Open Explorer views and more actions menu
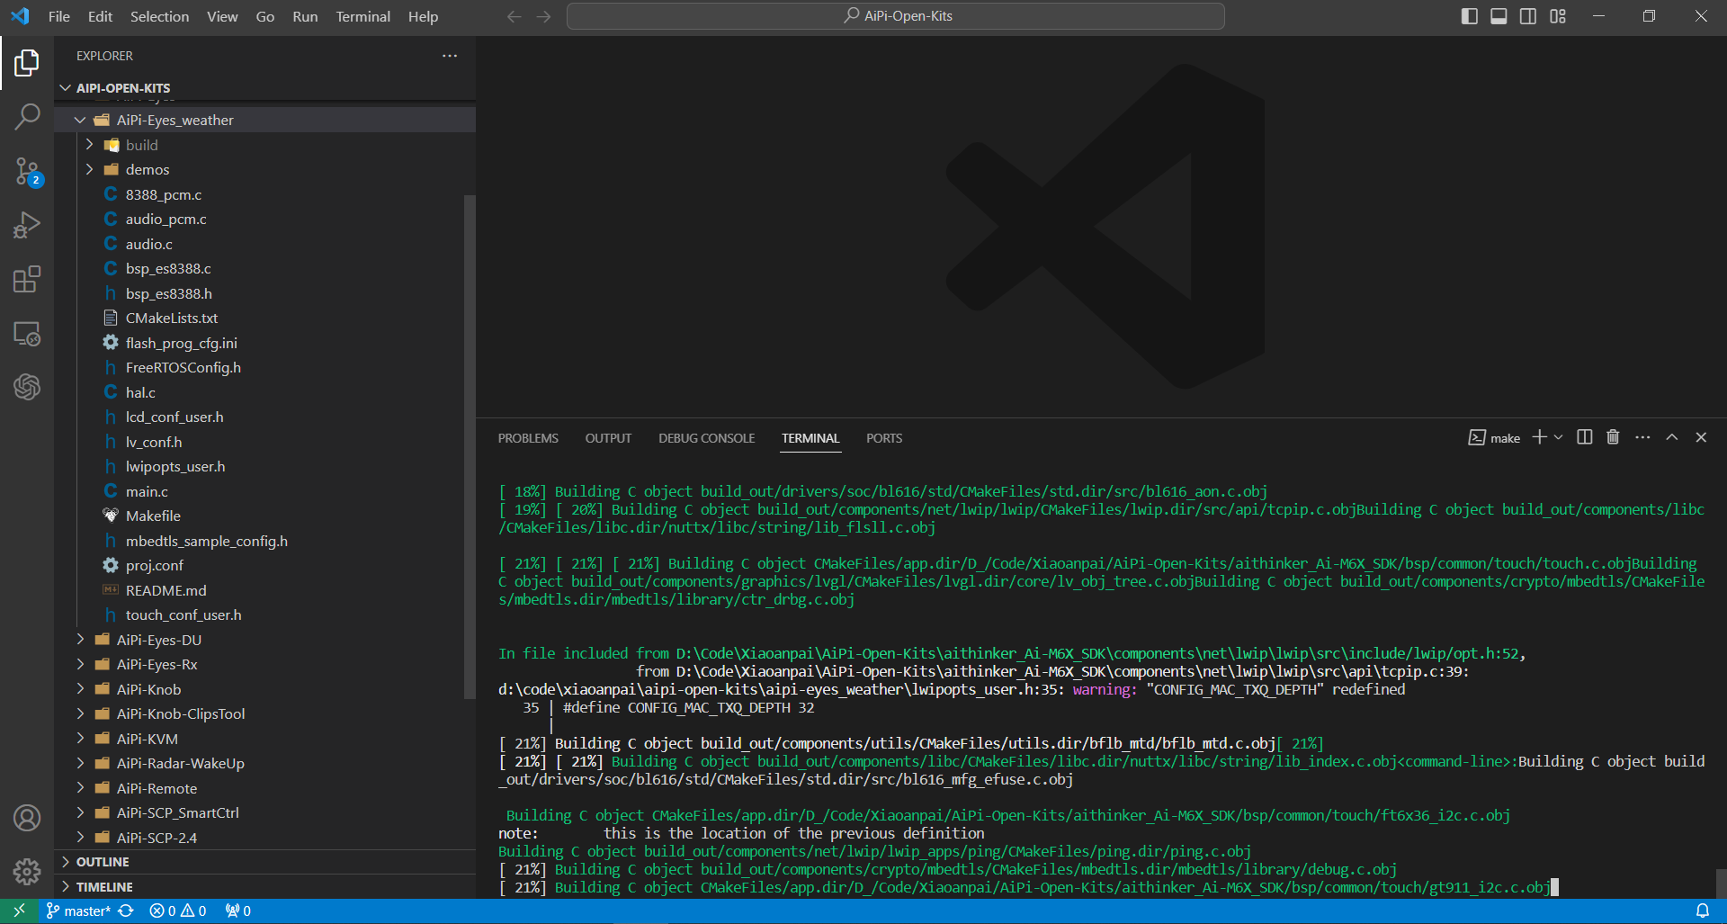The height and width of the screenshot is (924, 1727). click(450, 56)
